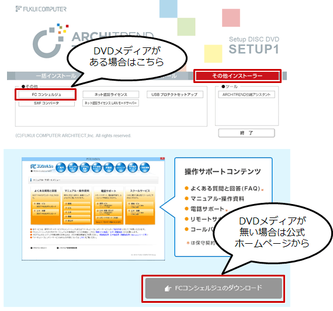Click the スクールサービス orange panel

coord(140,206)
